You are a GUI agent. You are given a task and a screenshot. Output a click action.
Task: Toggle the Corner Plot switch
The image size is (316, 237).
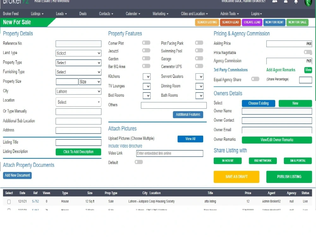(146, 43)
